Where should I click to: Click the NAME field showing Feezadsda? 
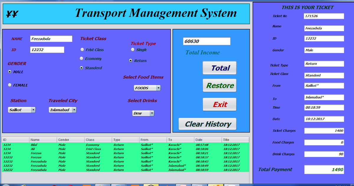click(x=51, y=39)
